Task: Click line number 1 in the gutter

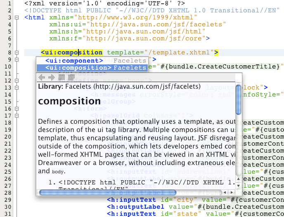Action: coord(9,3)
